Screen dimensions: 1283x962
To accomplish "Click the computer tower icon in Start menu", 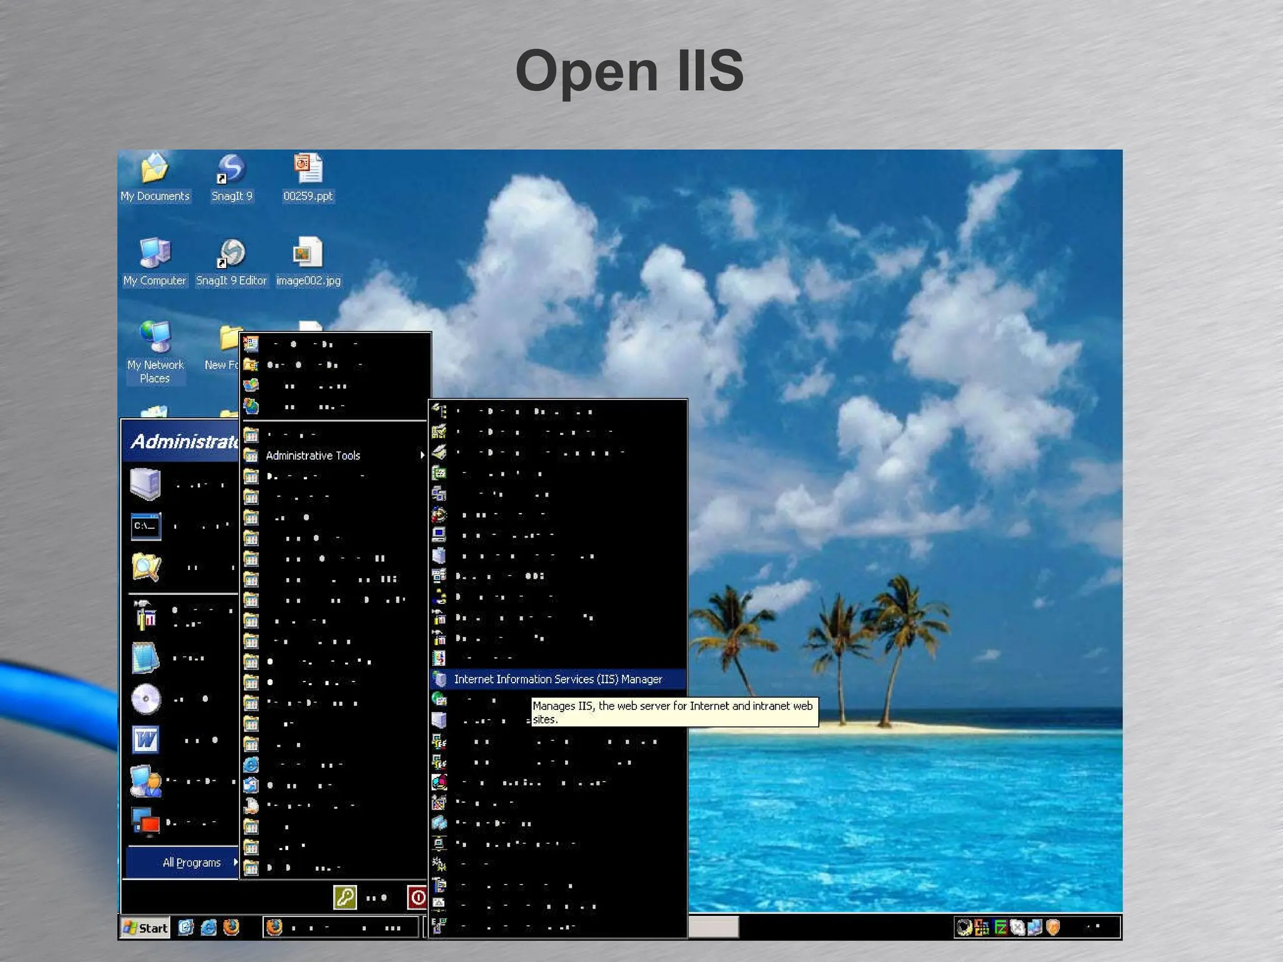I will click(x=146, y=484).
